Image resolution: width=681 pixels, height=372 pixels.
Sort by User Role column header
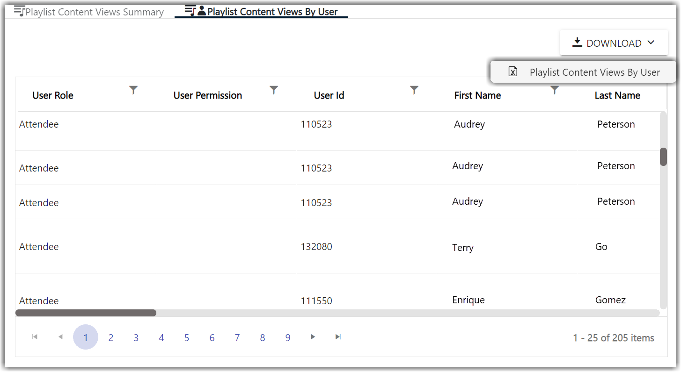[x=53, y=95]
